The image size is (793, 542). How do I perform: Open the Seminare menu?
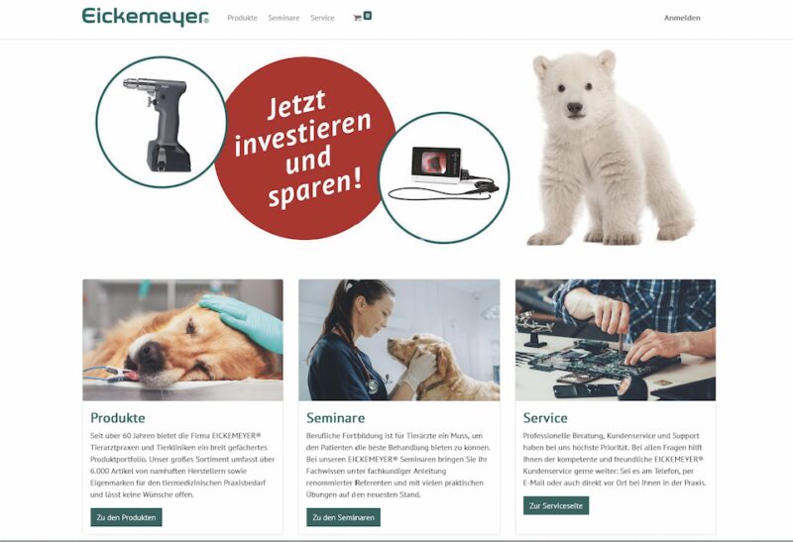[x=283, y=18]
